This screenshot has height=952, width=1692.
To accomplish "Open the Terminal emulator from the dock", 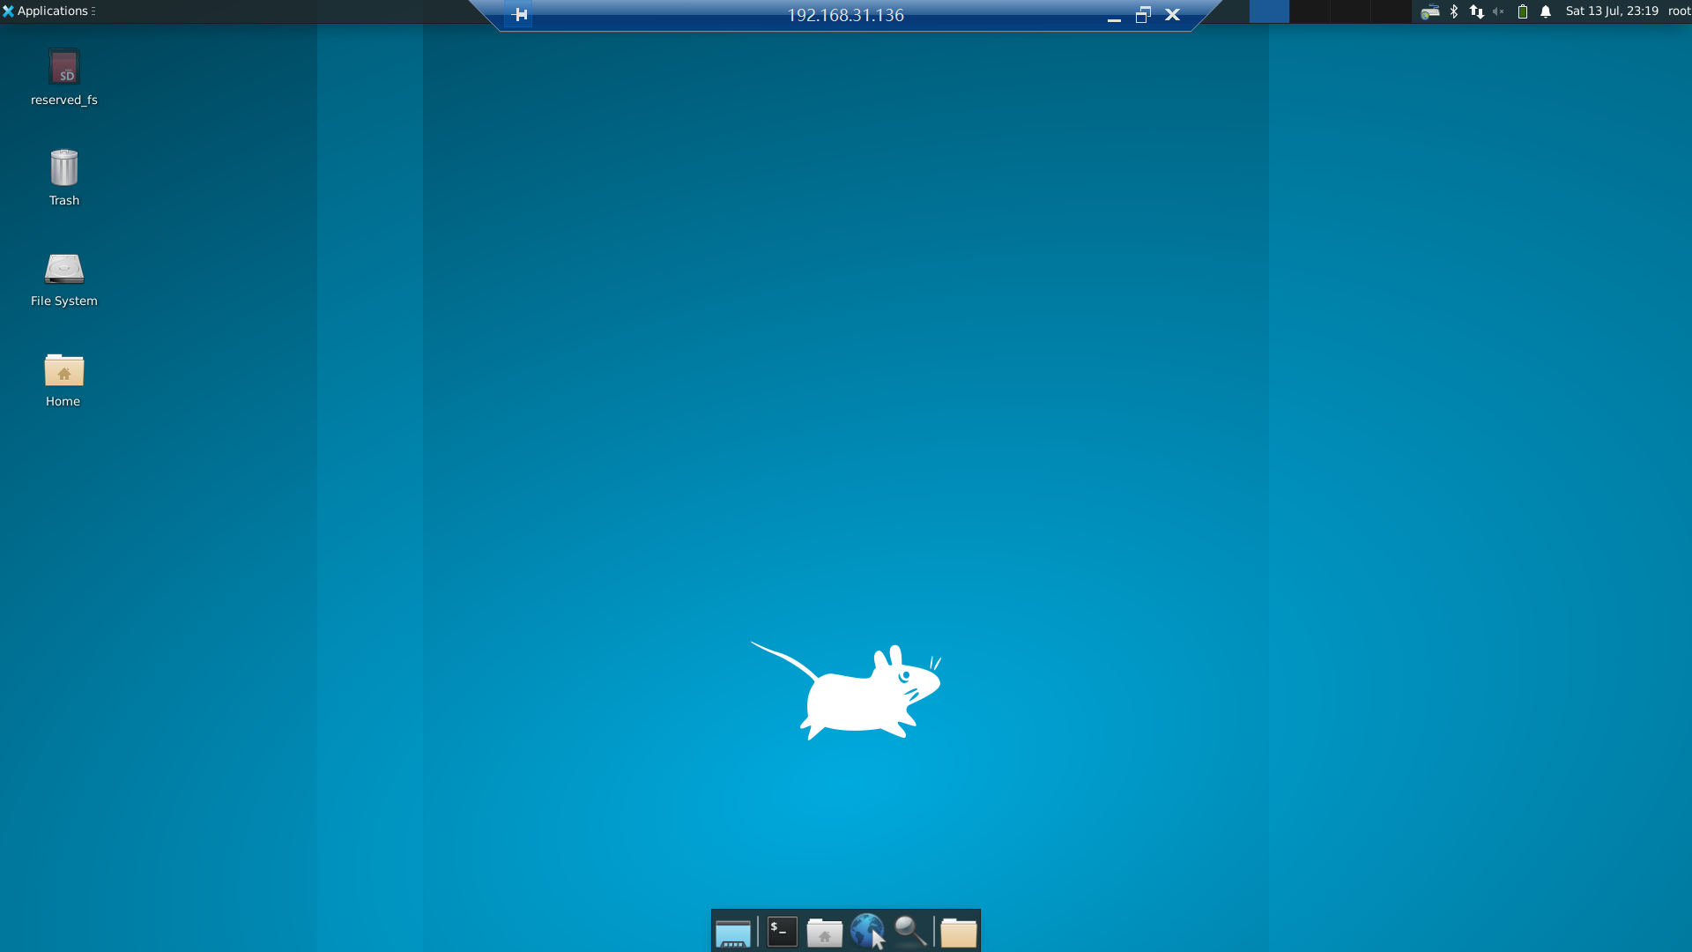I will pyautogui.click(x=782, y=932).
